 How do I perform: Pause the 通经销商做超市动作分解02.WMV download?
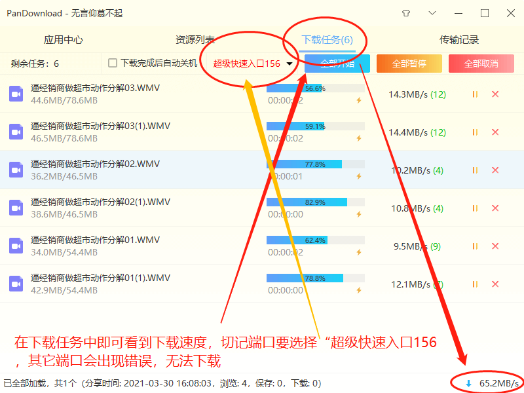tap(475, 170)
